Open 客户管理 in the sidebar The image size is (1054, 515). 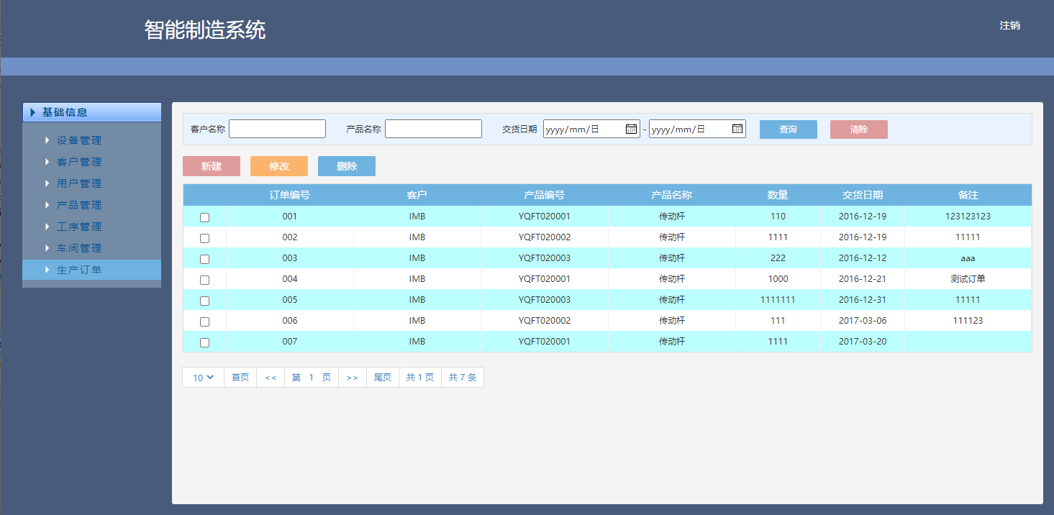tap(79, 162)
